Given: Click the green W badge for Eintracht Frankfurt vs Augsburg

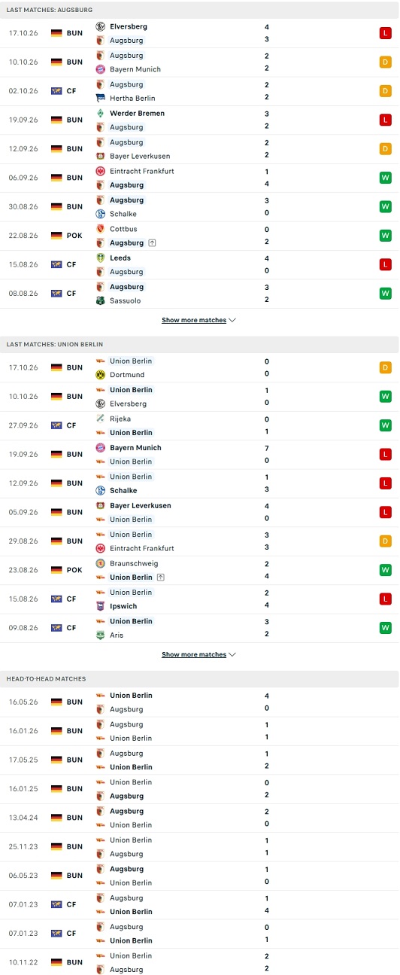Looking at the screenshot, I should tap(385, 178).
